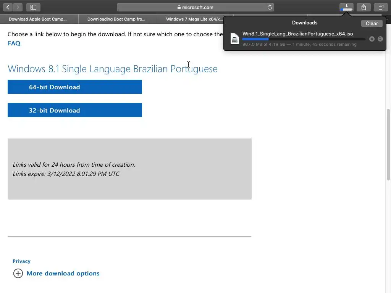Screen dimensions: 391x293
Task: Show all tabs overview
Action: (381, 7)
